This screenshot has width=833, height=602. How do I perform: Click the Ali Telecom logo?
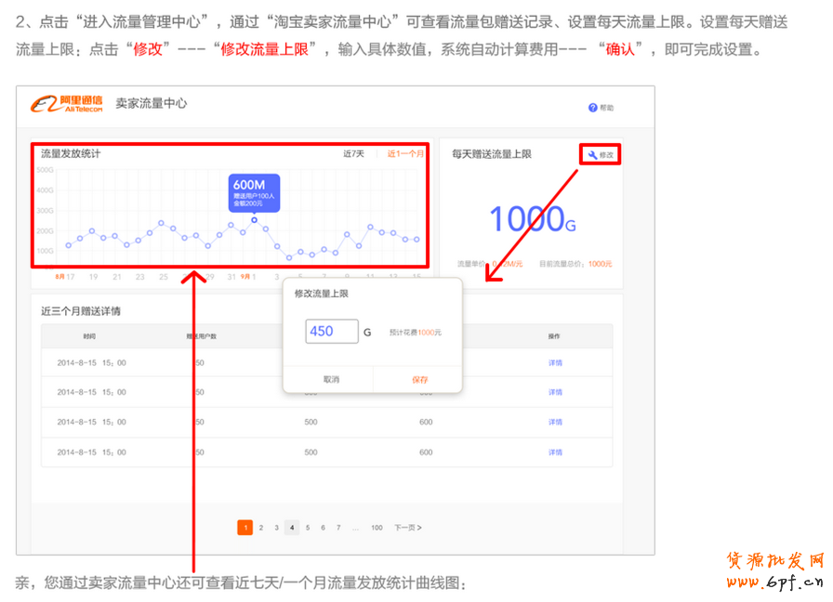tap(65, 104)
